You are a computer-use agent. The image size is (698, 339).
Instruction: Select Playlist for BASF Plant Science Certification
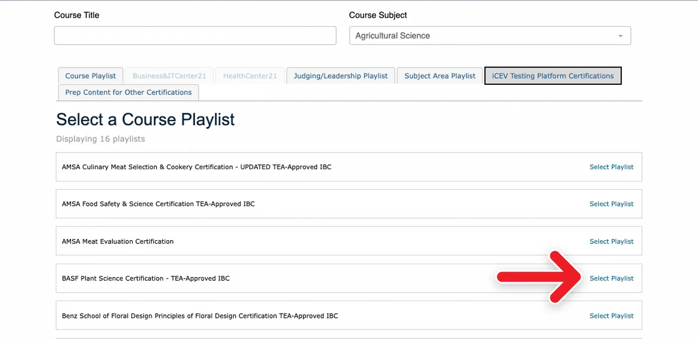coord(611,278)
